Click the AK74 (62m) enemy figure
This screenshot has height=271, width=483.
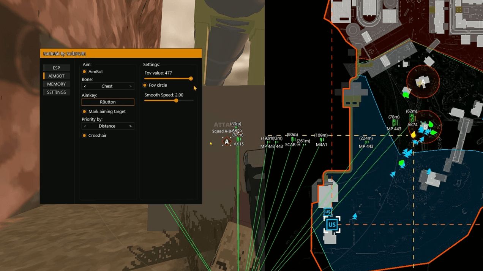click(x=411, y=117)
